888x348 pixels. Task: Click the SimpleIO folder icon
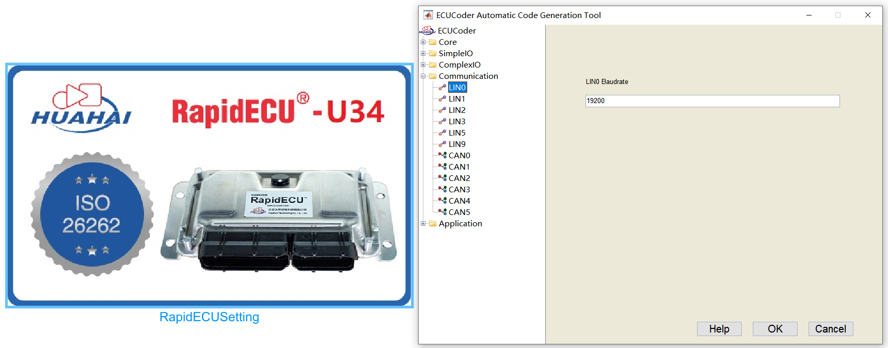click(x=433, y=54)
